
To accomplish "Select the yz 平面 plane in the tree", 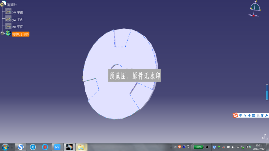I will [x=18, y=20].
